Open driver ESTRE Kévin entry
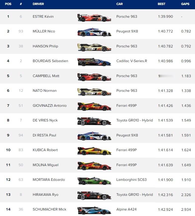The width and height of the screenshot is (195, 216). pyautogui.click(x=43, y=16)
